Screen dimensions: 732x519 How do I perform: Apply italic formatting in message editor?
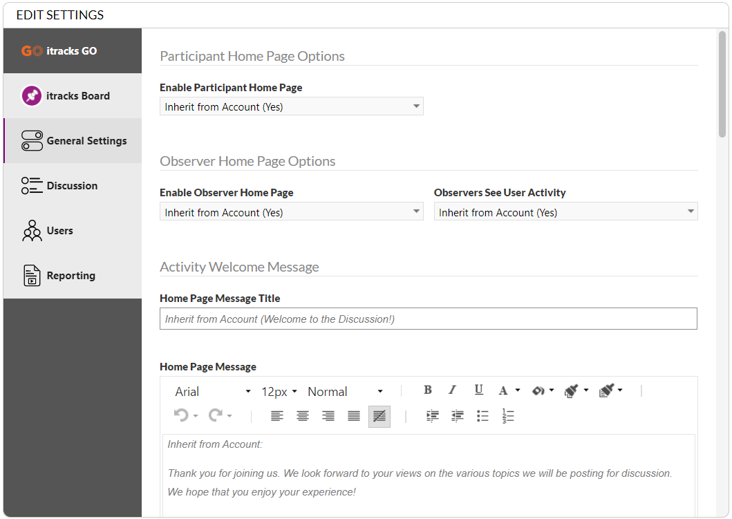[x=452, y=390]
